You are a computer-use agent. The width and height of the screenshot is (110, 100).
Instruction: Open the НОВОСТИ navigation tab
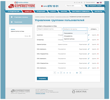pyautogui.click(x=28, y=11)
